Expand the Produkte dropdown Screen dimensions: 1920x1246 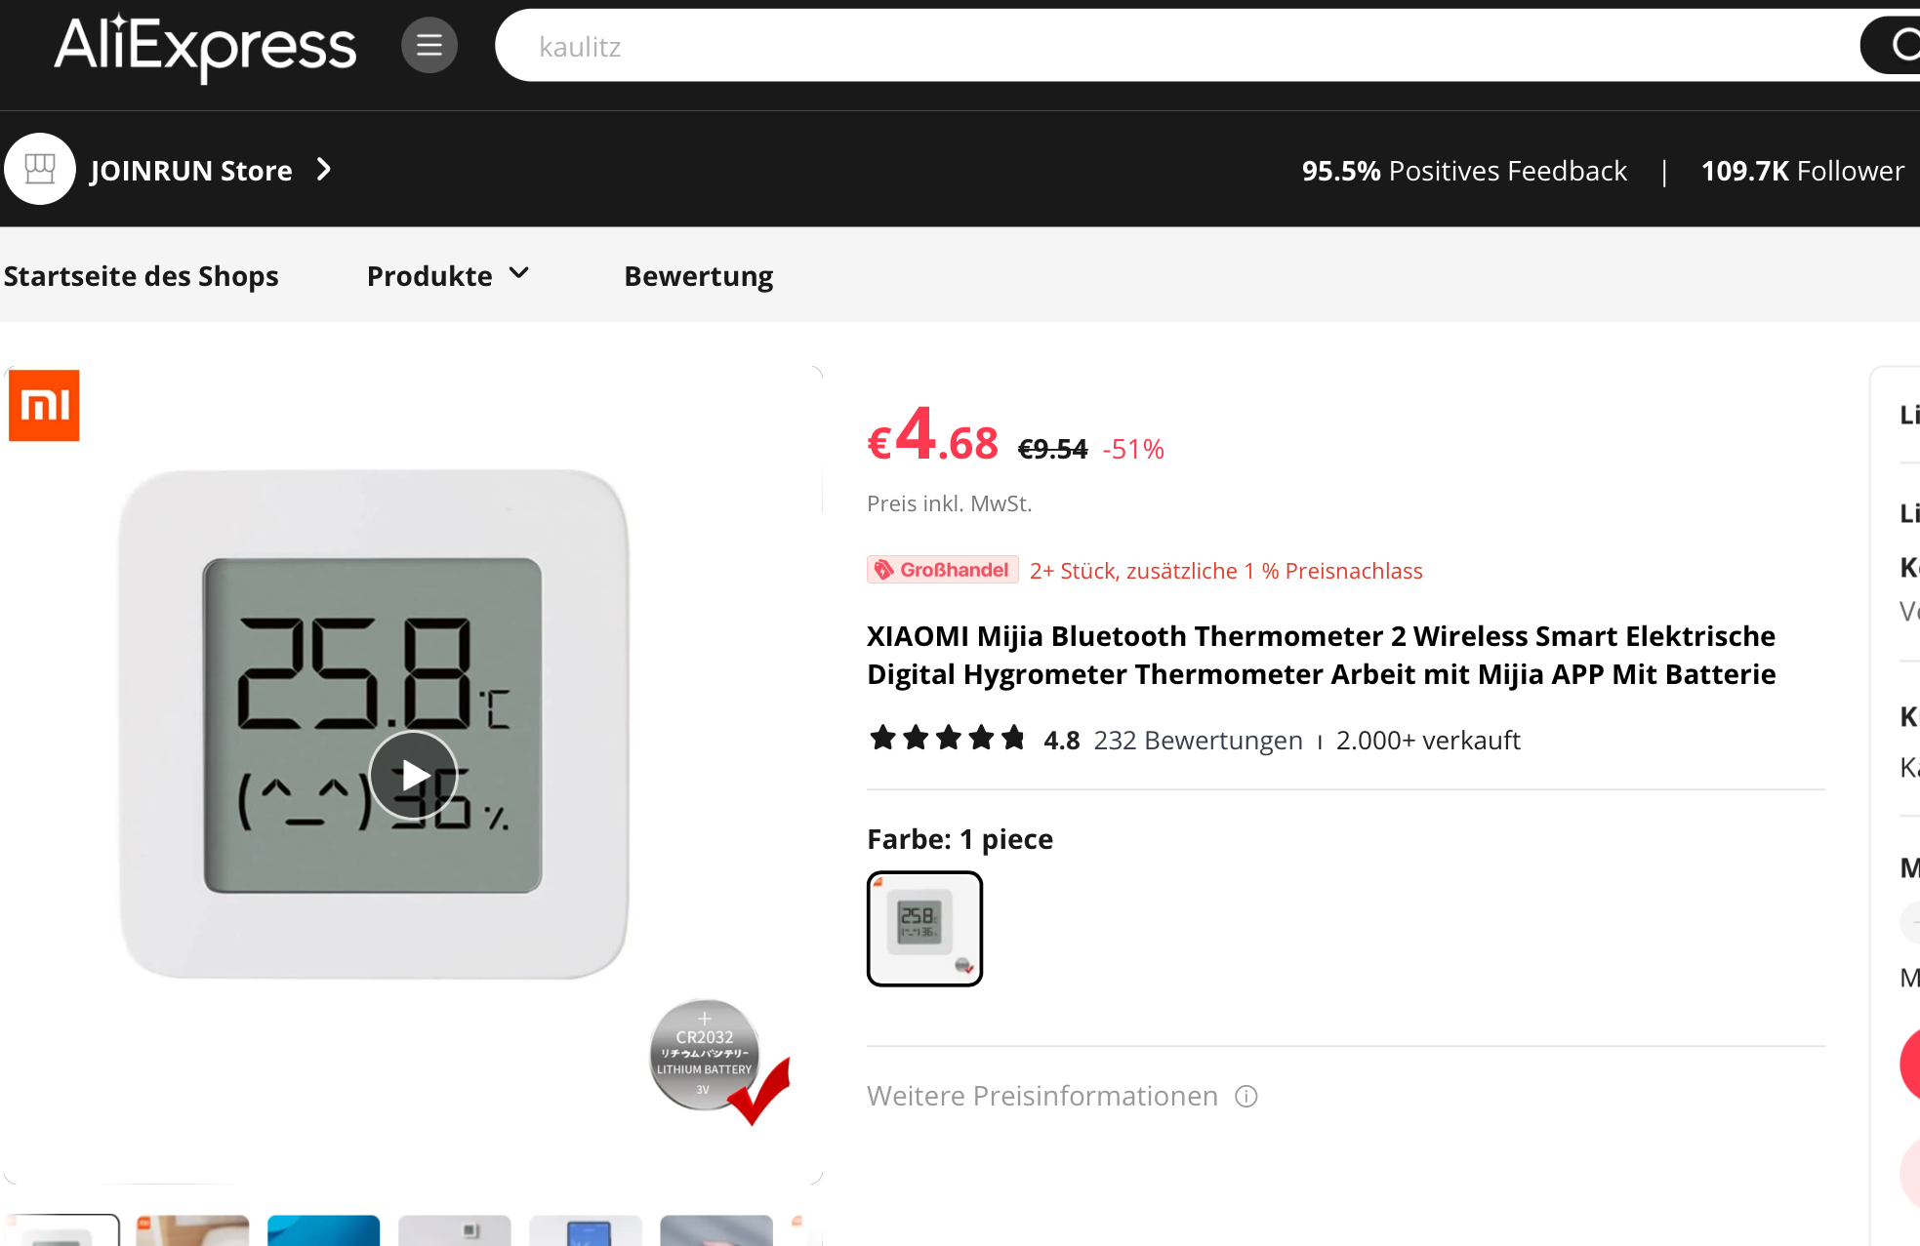tap(448, 276)
